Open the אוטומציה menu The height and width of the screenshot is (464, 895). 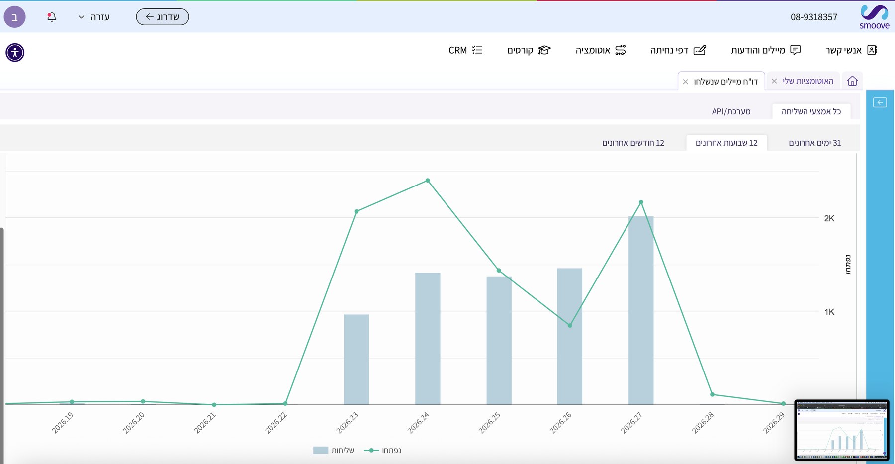(601, 50)
